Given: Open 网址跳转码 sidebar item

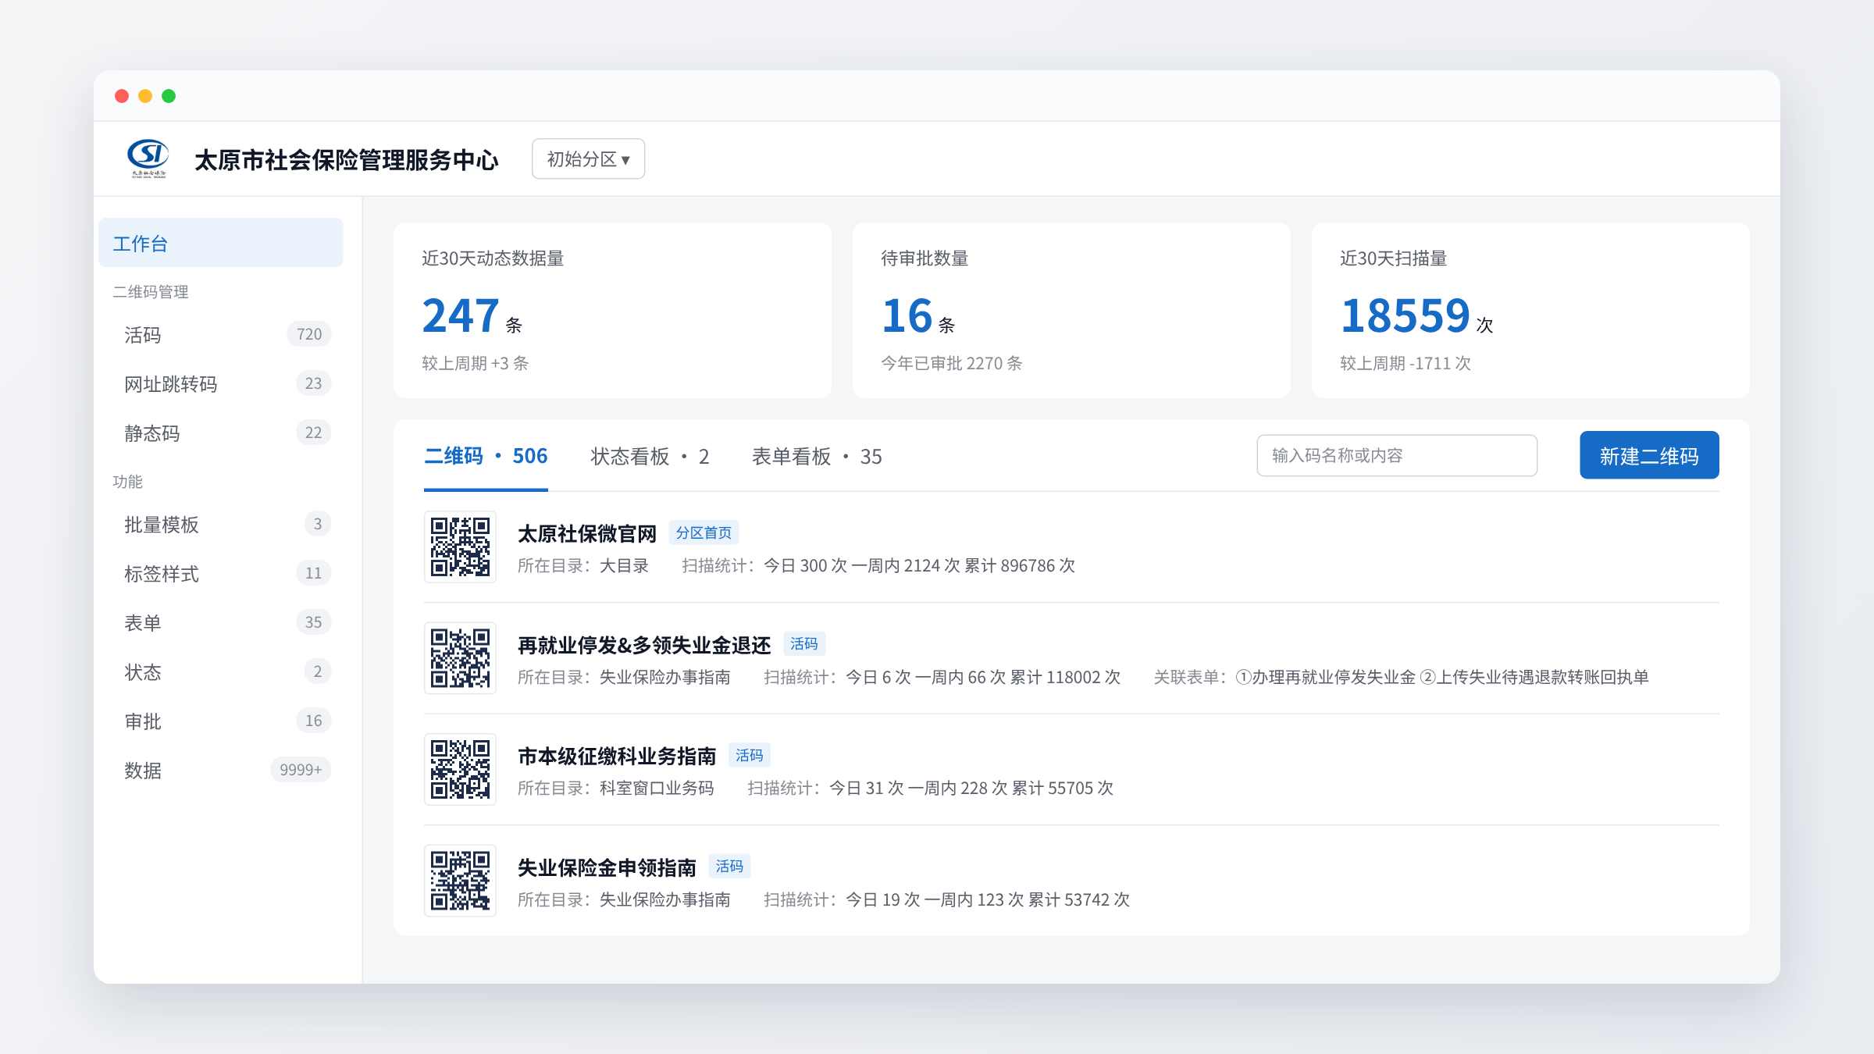Looking at the screenshot, I should pyautogui.click(x=221, y=383).
